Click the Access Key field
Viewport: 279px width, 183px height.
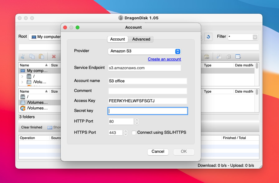148,101
